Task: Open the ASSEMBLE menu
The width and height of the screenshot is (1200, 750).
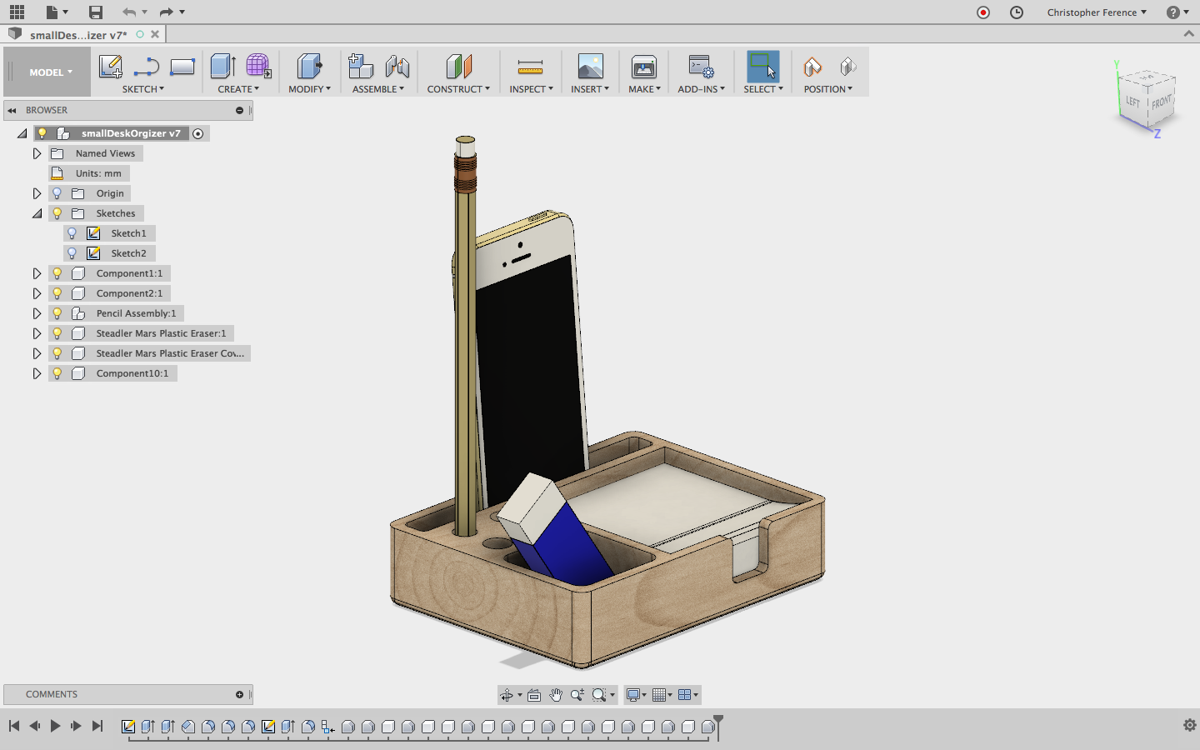Action: click(378, 89)
